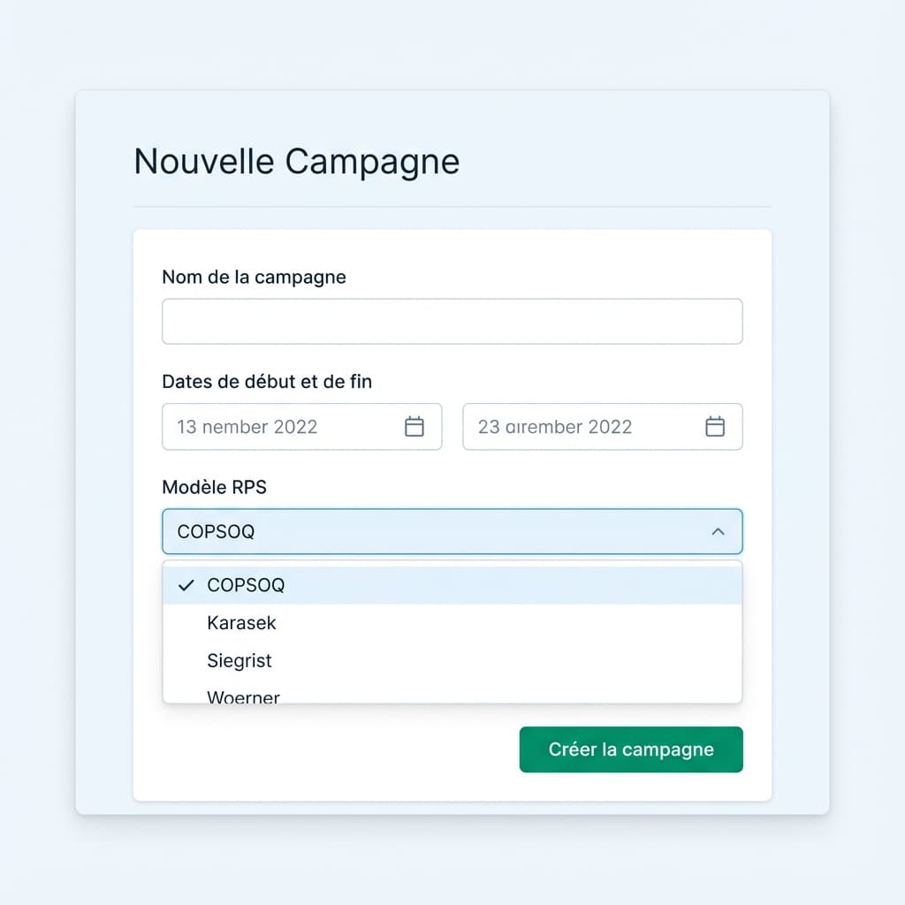Image resolution: width=905 pixels, height=905 pixels.
Task: Click the Nom de la campagne input field
Action: pyautogui.click(x=452, y=321)
